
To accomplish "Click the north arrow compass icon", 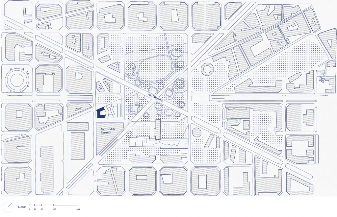I will (8, 207).
